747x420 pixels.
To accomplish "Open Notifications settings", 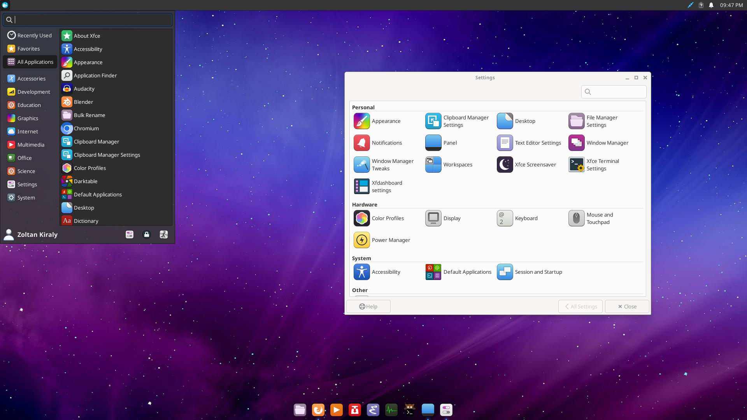I will click(378, 143).
